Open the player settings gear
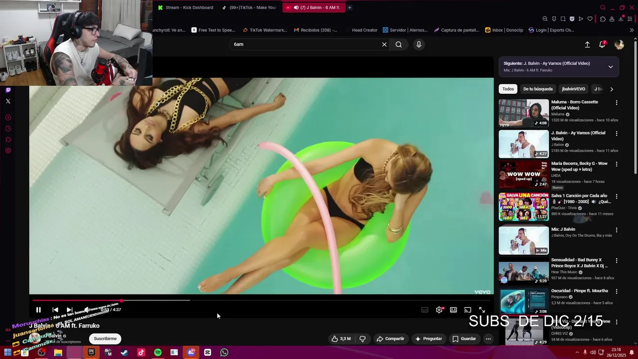Viewport: 638px width, 359px height. coord(439,310)
